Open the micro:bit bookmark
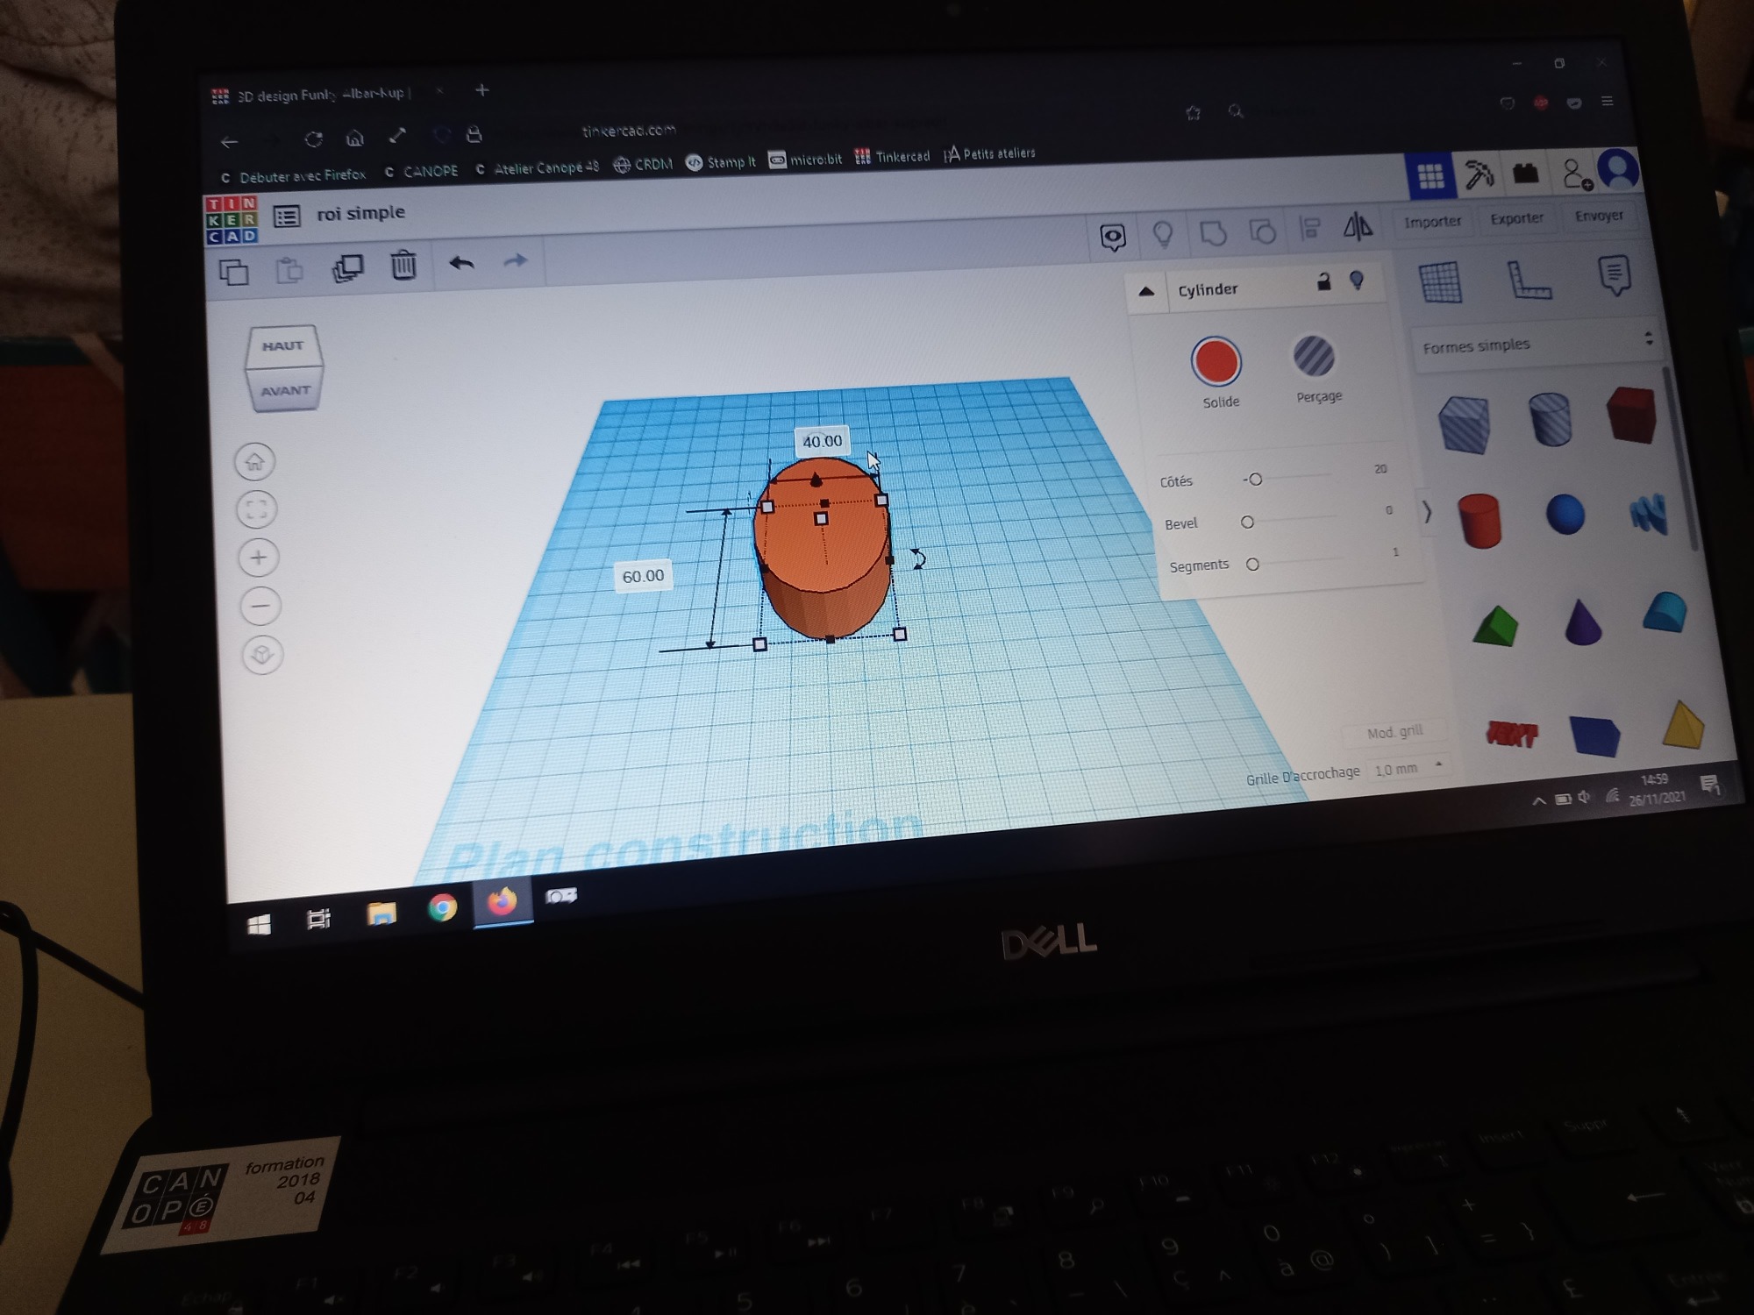The height and width of the screenshot is (1315, 1754). (x=805, y=160)
